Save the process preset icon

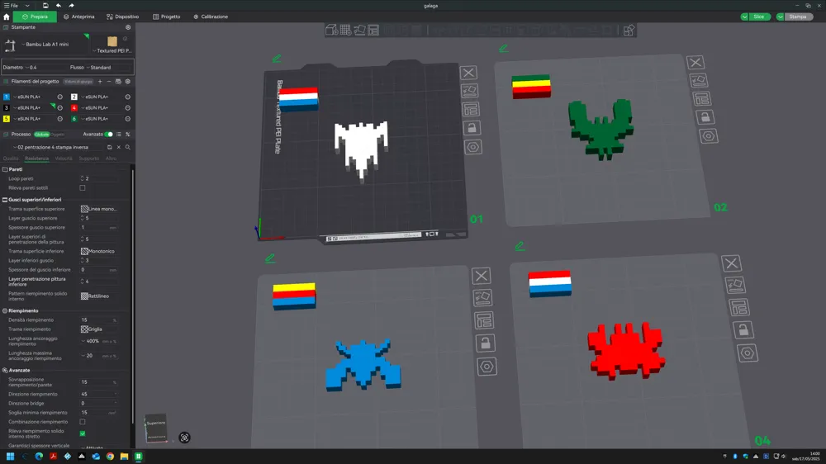coord(110,148)
